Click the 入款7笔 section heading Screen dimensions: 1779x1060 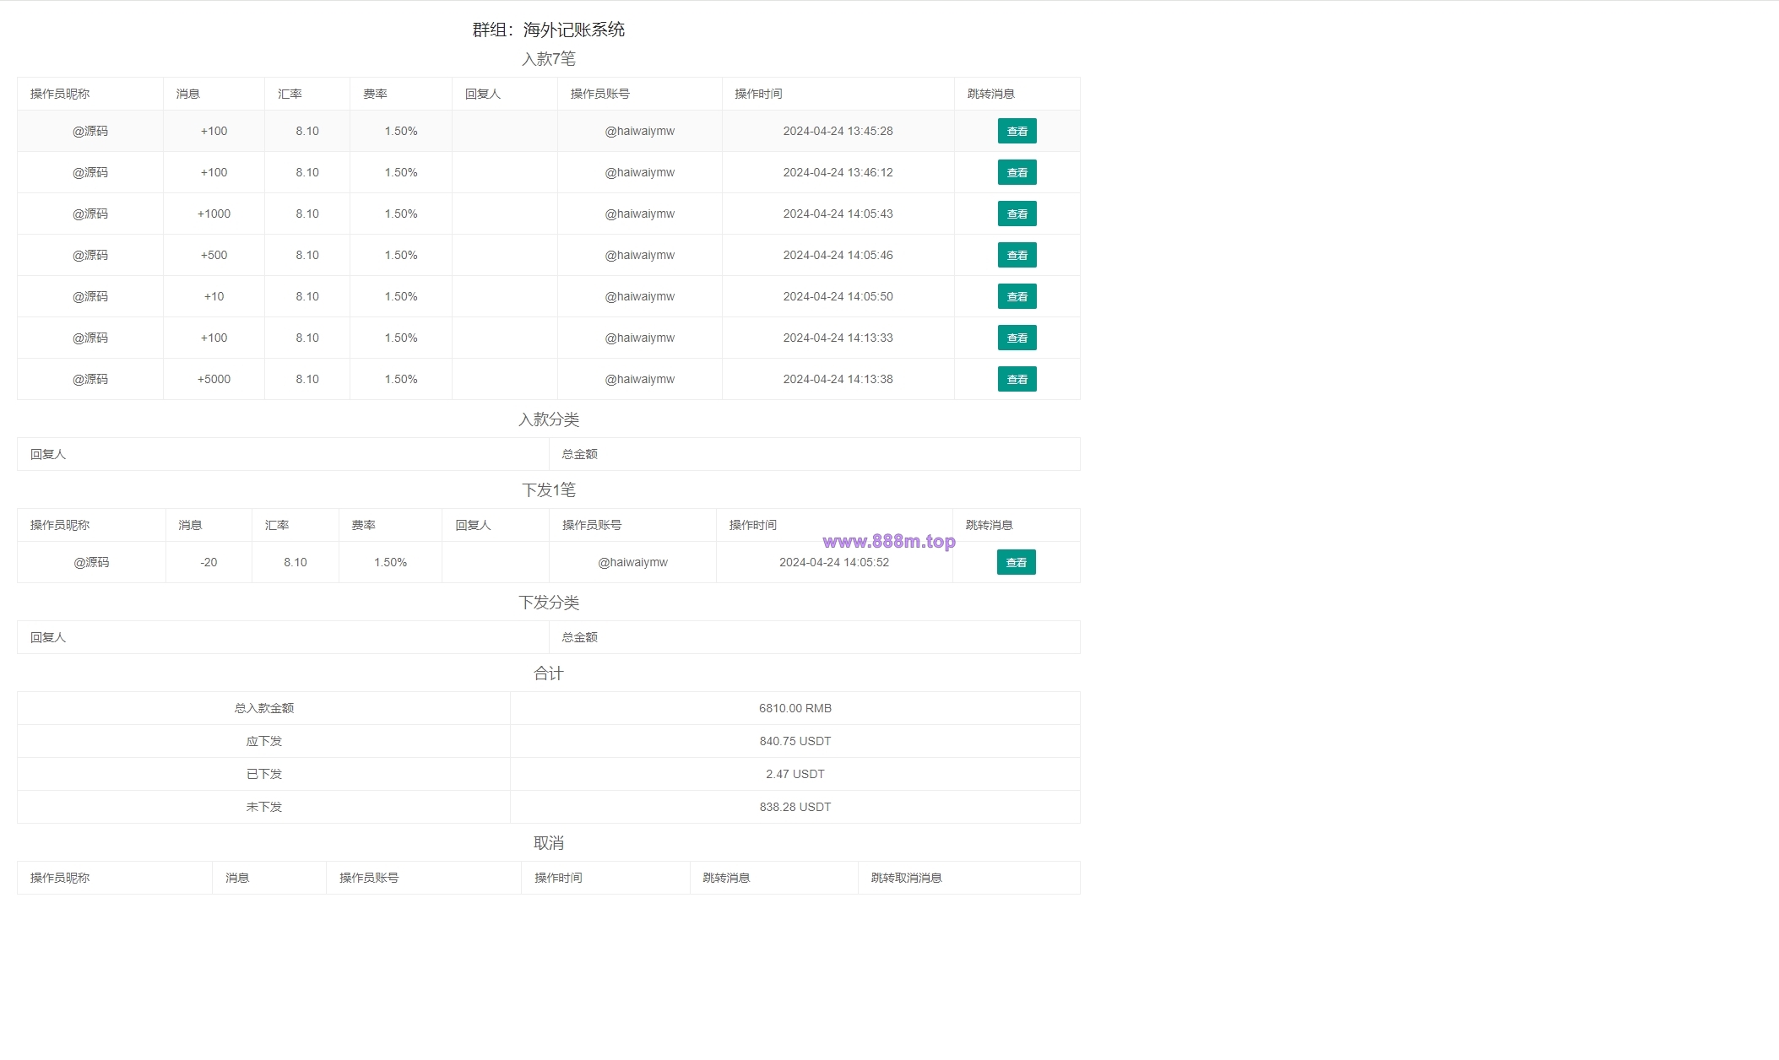pos(548,59)
